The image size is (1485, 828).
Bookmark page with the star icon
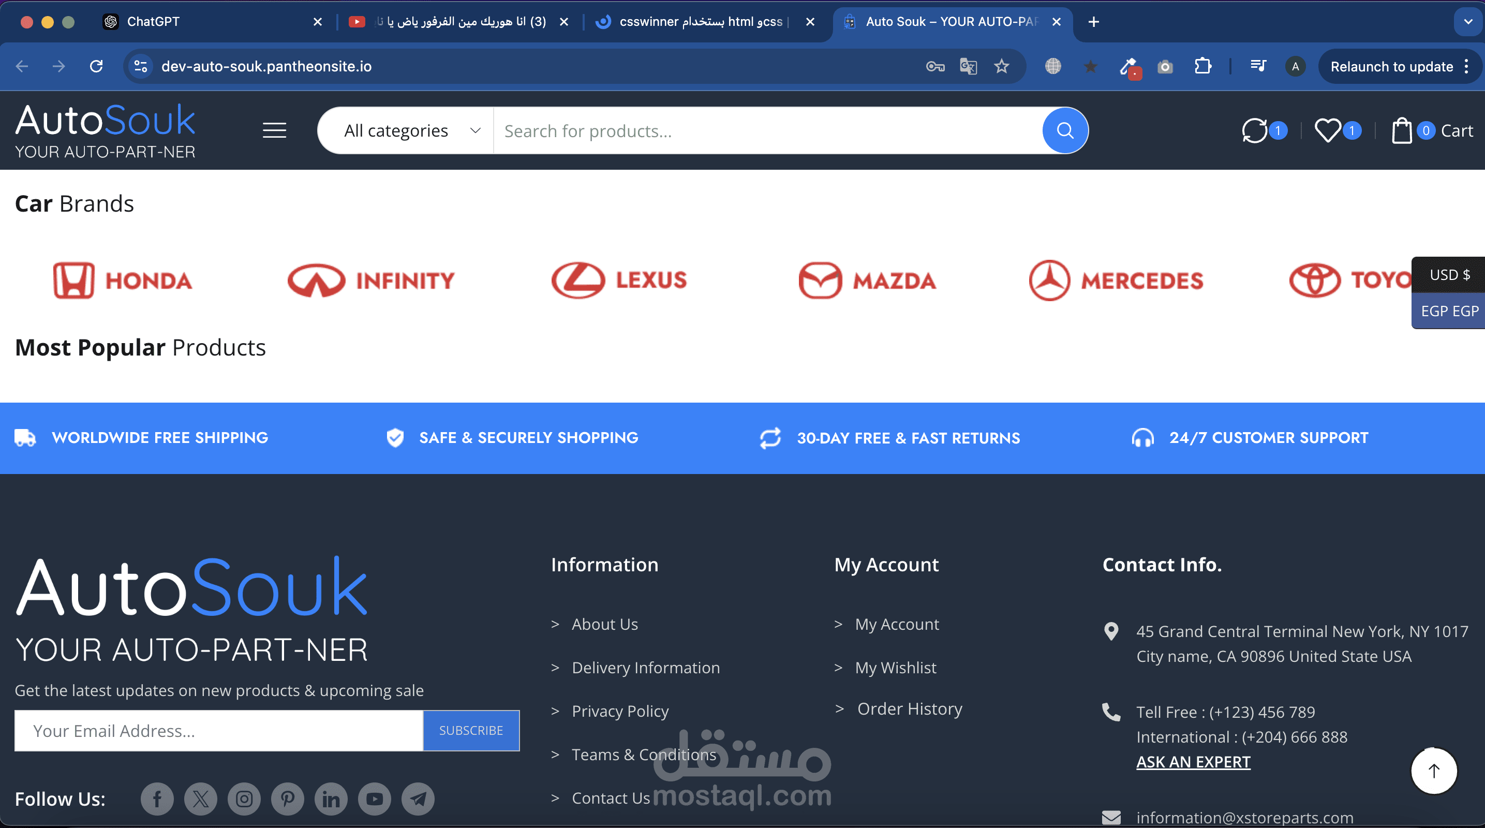point(1001,66)
